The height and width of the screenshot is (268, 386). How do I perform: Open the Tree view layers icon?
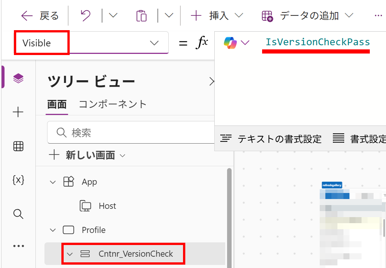click(18, 78)
